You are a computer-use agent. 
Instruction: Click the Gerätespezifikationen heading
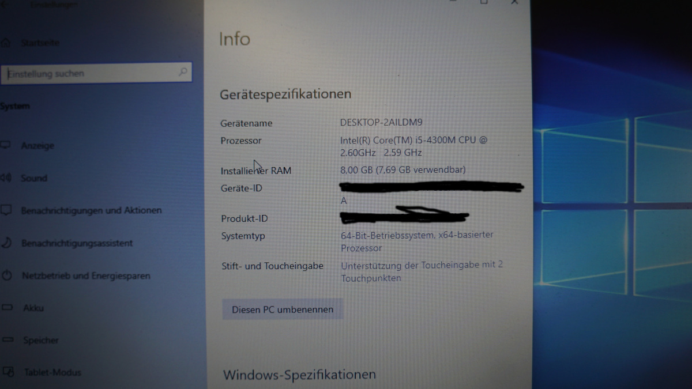pyautogui.click(x=285, y=94)
